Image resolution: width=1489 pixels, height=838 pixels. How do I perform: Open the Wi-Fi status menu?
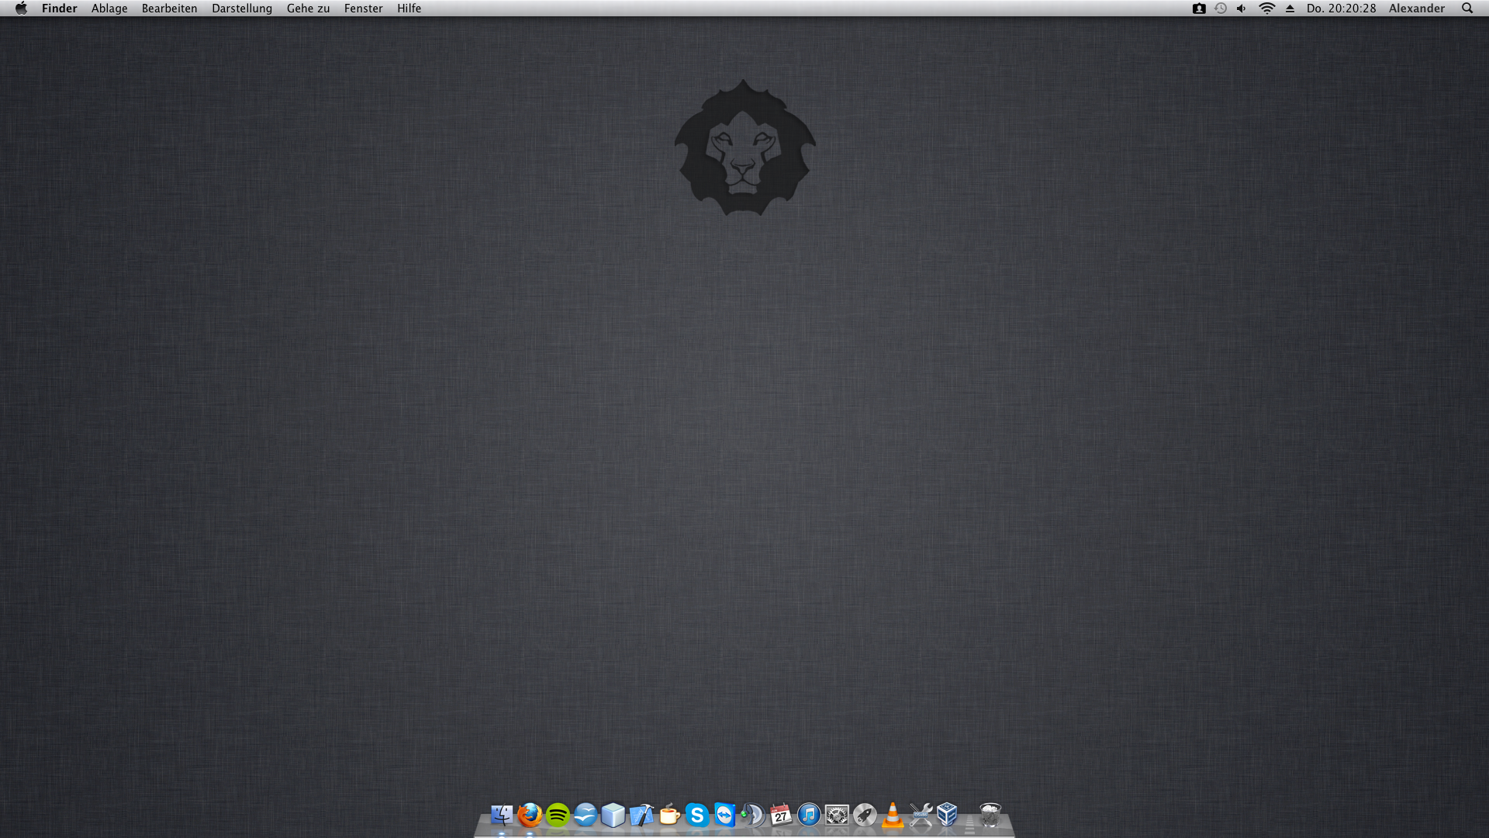tap(1266, 8)
